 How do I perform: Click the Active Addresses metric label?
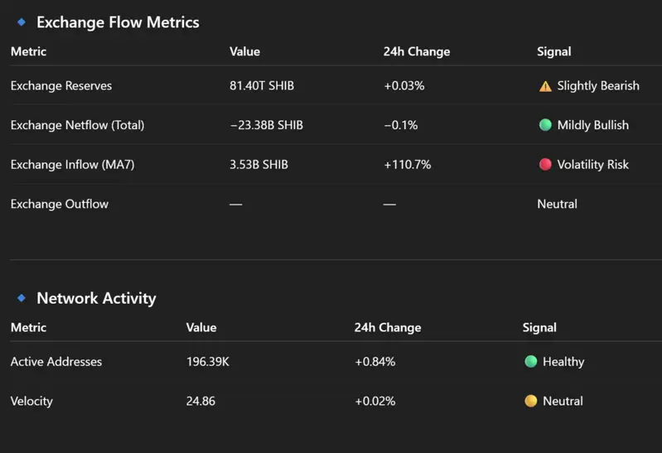(x=56, y=362)
